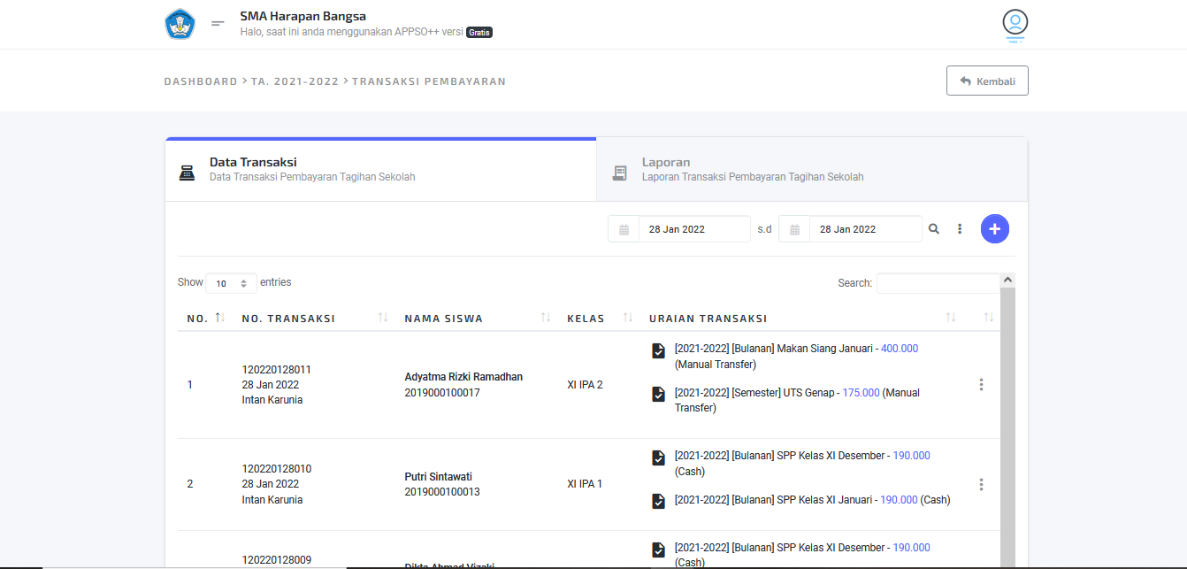Image resolution: width=1187 pixels, height=569 pixels.
Task: Go to Dashboard breadcrumb link
Action: pos(200,81)
